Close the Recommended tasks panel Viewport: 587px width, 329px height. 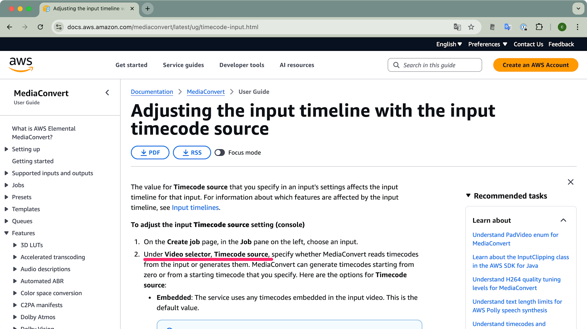[571, 182]
